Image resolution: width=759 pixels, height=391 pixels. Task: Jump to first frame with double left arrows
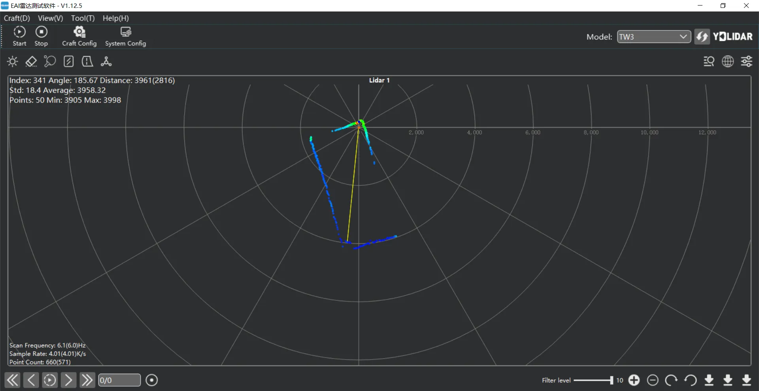point(12,380)
